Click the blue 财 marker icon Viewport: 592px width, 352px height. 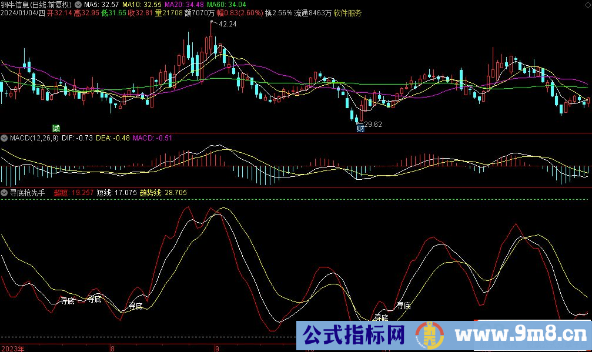(360, 128)
